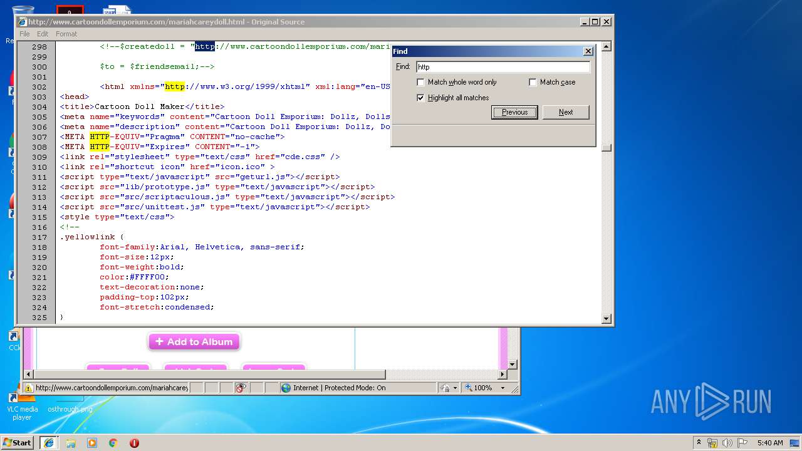Open Google Chrome taskbar icon
This screenshot has height=451, width=802.
[113, 443]
